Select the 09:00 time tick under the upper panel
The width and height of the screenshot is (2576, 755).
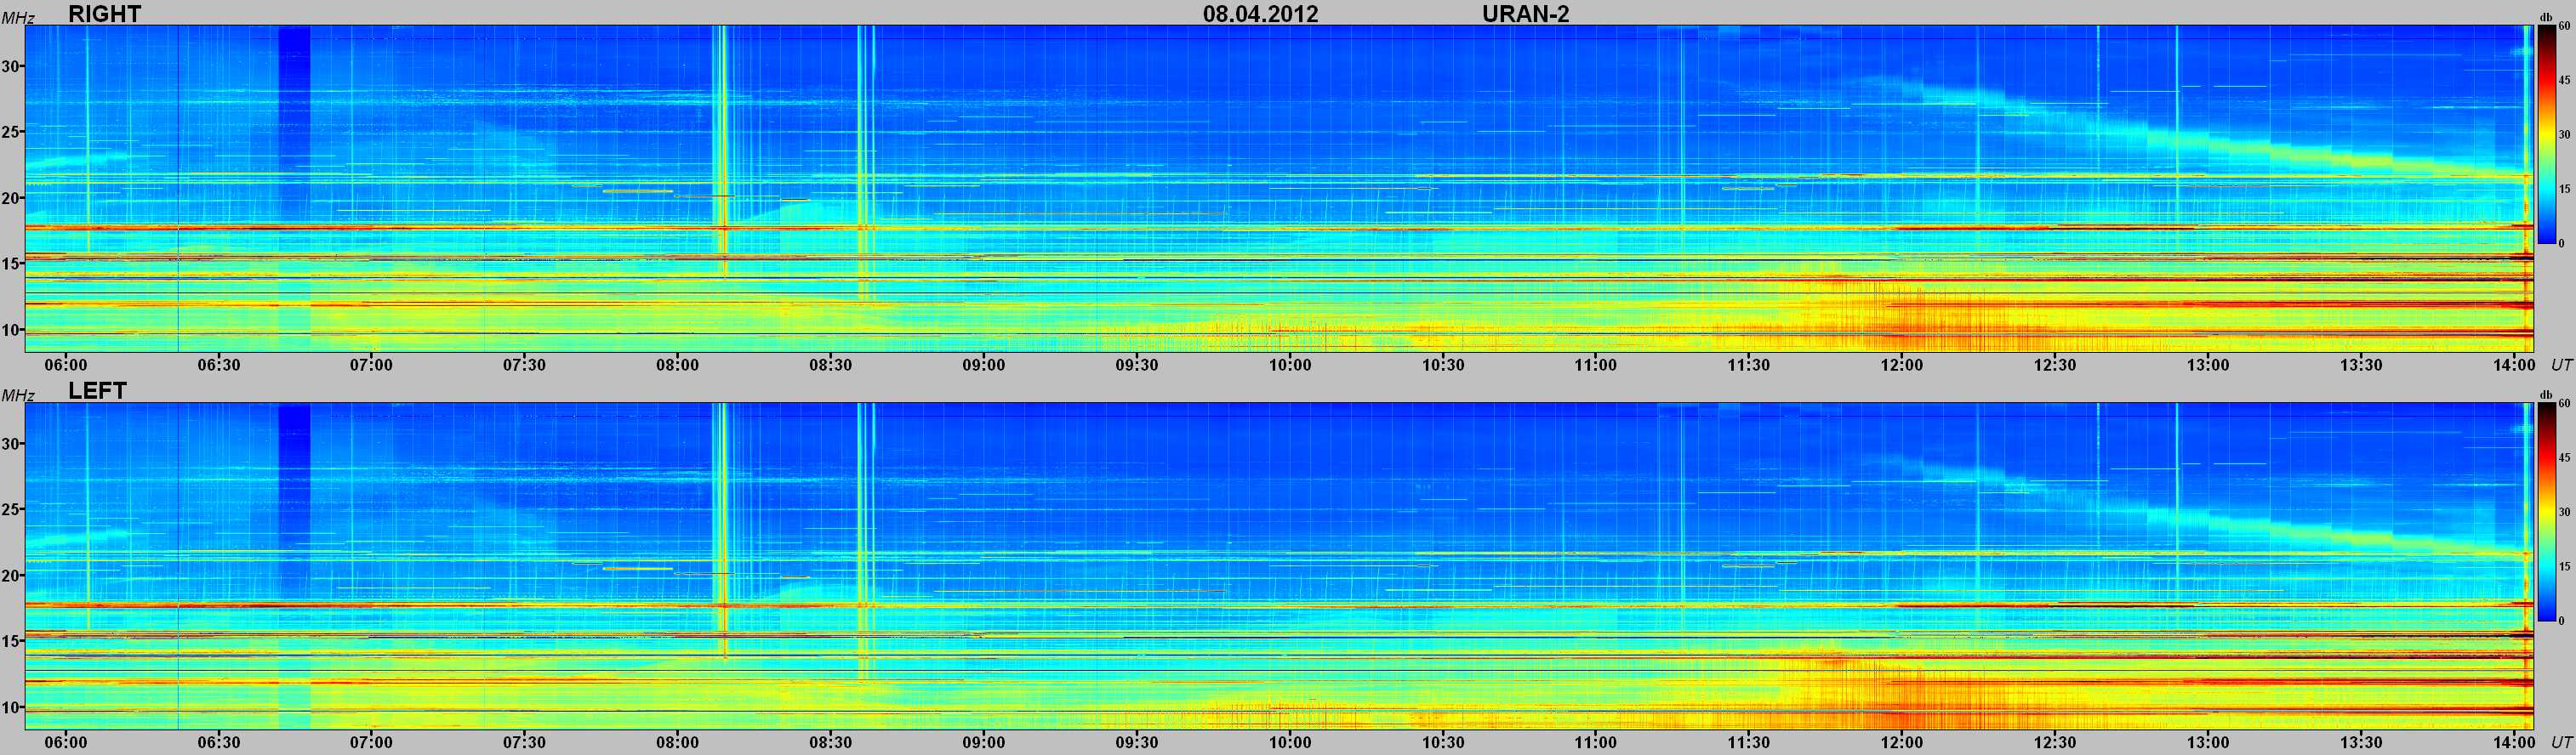coord(983,365)
